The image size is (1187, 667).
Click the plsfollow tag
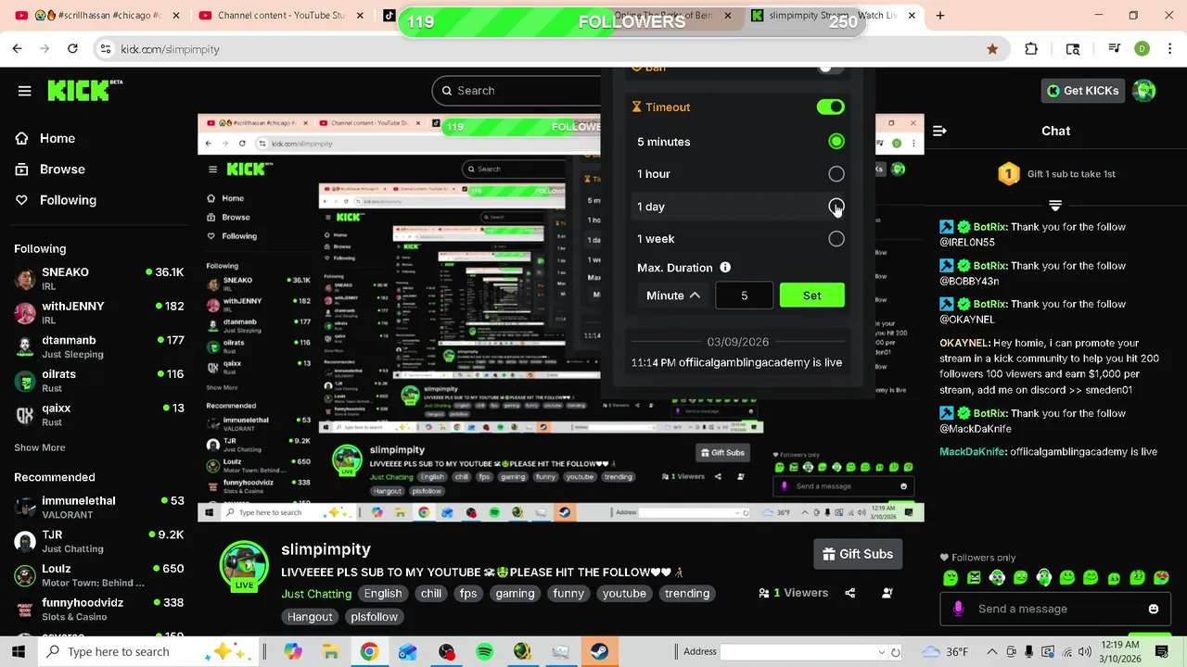click(375, 617)
